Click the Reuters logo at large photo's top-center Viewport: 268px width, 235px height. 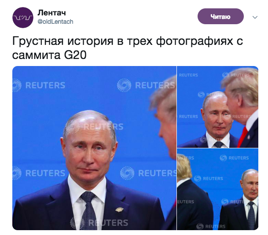pyautogui.click(x=146, y=85)
